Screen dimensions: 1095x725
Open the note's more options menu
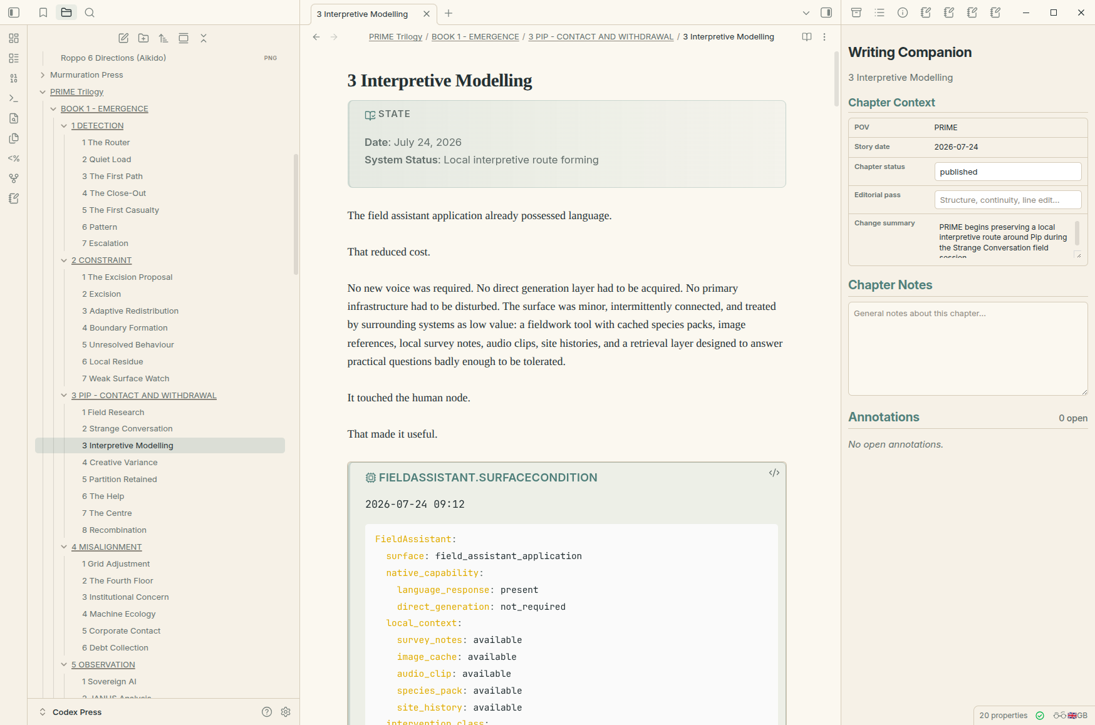[824, 37]
